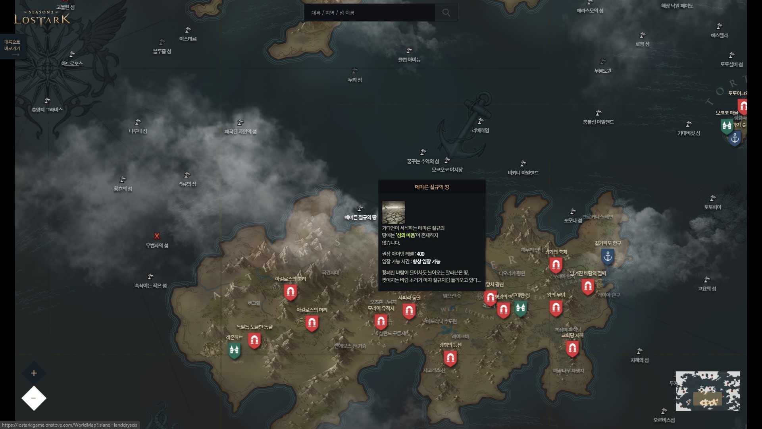
Task: Select the 무릉도원 island marker
Action: point(603,62)
